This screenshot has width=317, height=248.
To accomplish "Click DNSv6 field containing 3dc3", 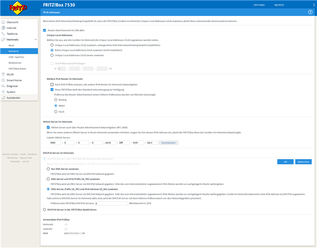I will [152, 143].
